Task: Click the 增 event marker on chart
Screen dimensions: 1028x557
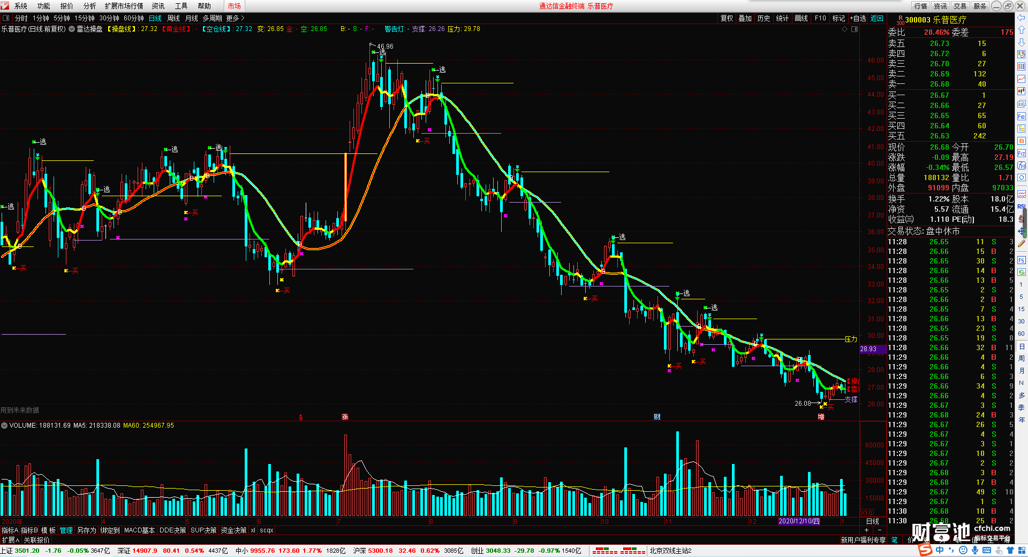Action: point(821,417)
